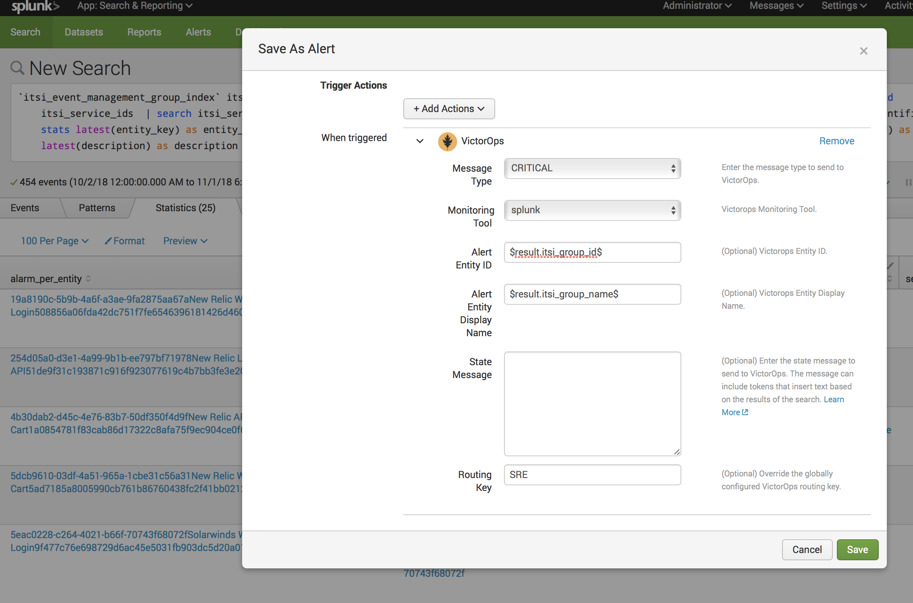Open the Preview dropdown
The image size is (913, 603).
coord(185,241)
